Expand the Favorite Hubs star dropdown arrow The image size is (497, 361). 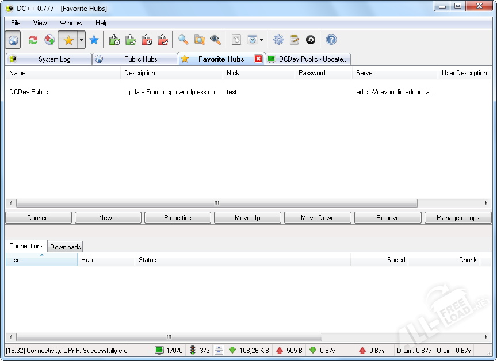click(x=81, y=40)
